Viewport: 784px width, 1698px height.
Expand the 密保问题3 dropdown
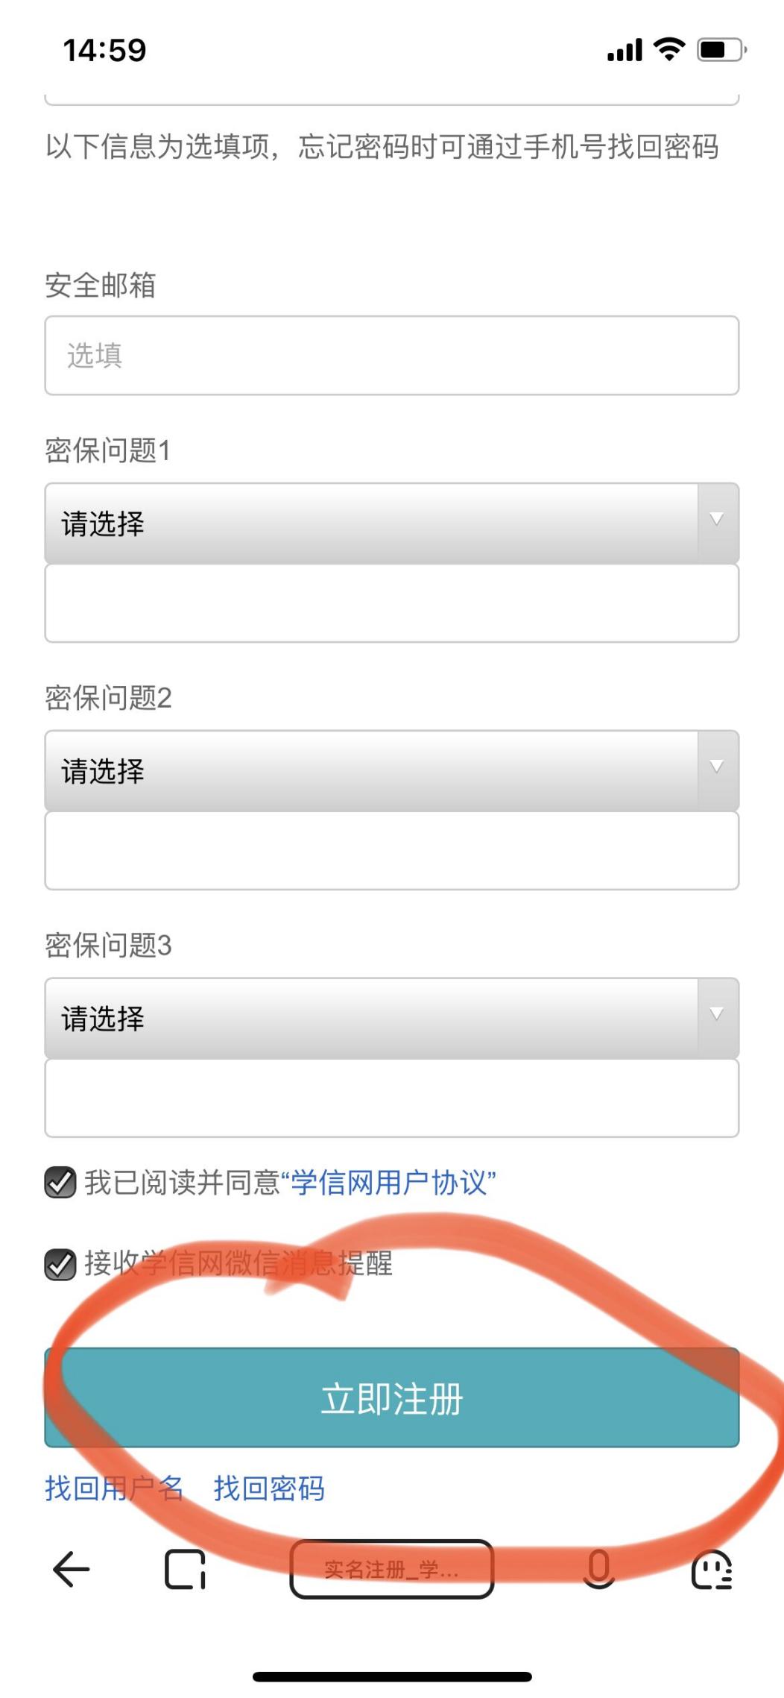[x=391, y=1018]
